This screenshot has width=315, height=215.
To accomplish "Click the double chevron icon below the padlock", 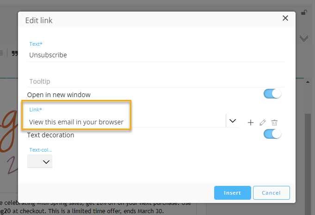I will click(x=304, y=38).
